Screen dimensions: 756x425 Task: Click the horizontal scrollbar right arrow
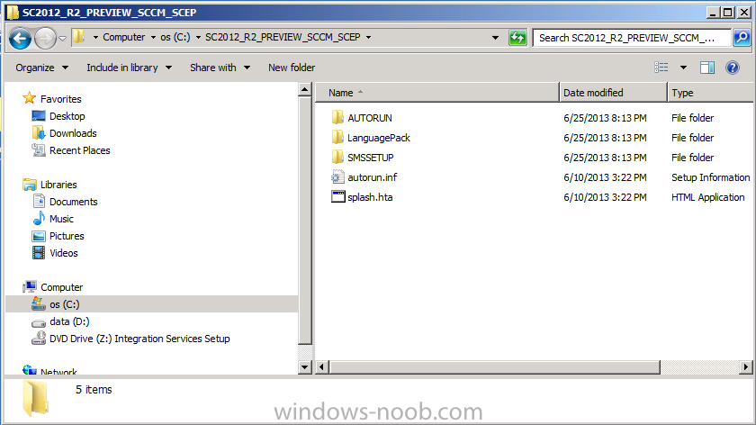(746, 367)
